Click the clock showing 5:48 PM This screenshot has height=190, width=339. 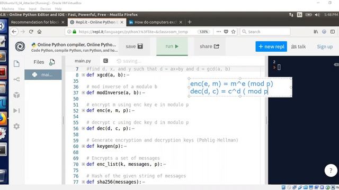331,15
